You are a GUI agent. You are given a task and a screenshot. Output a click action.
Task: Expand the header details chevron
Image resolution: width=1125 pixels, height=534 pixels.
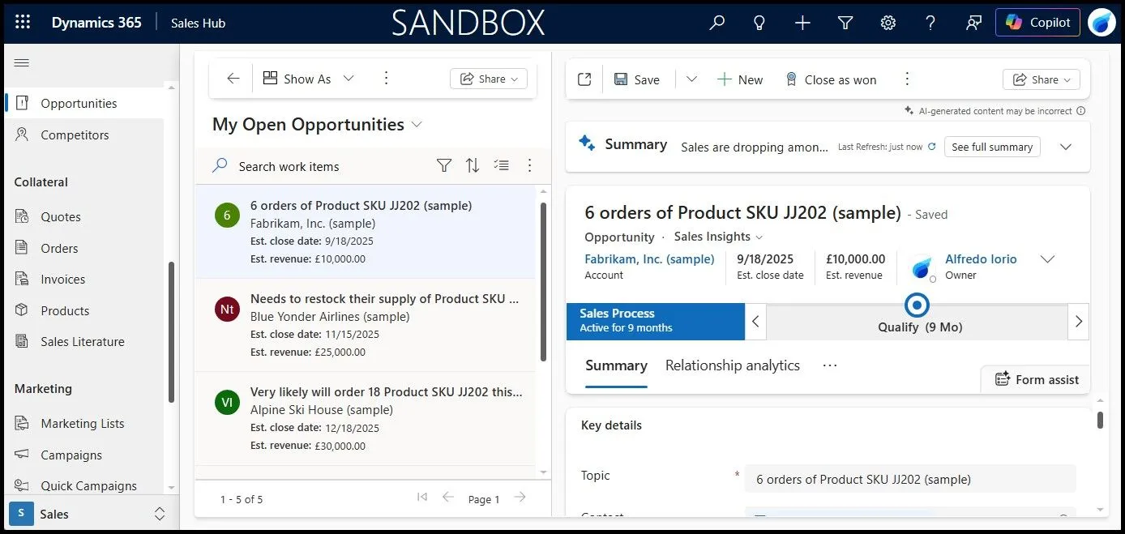click(x=1047, y=259)
